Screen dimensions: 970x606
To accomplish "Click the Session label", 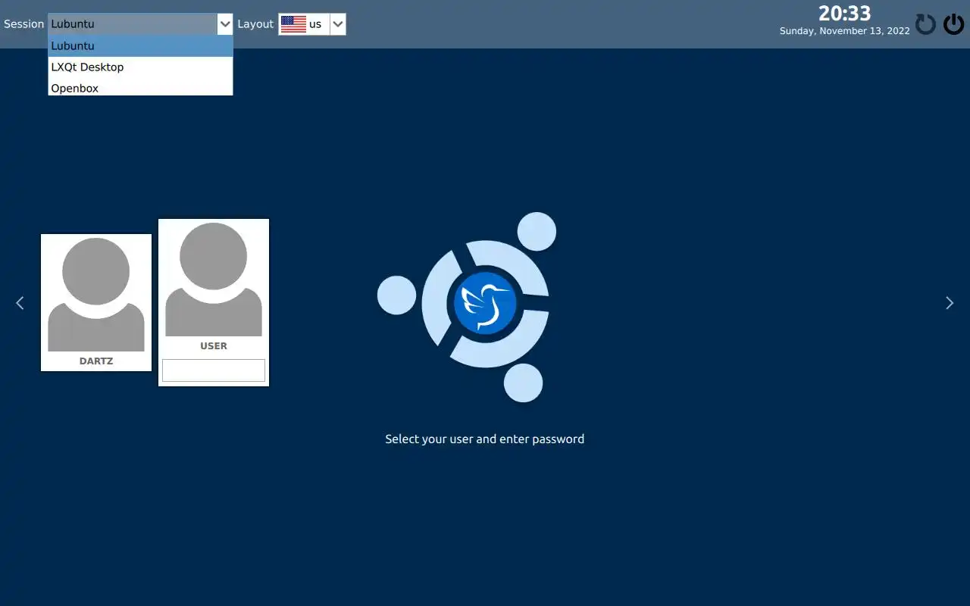I will pyautogui.click(x=24, y=24).
